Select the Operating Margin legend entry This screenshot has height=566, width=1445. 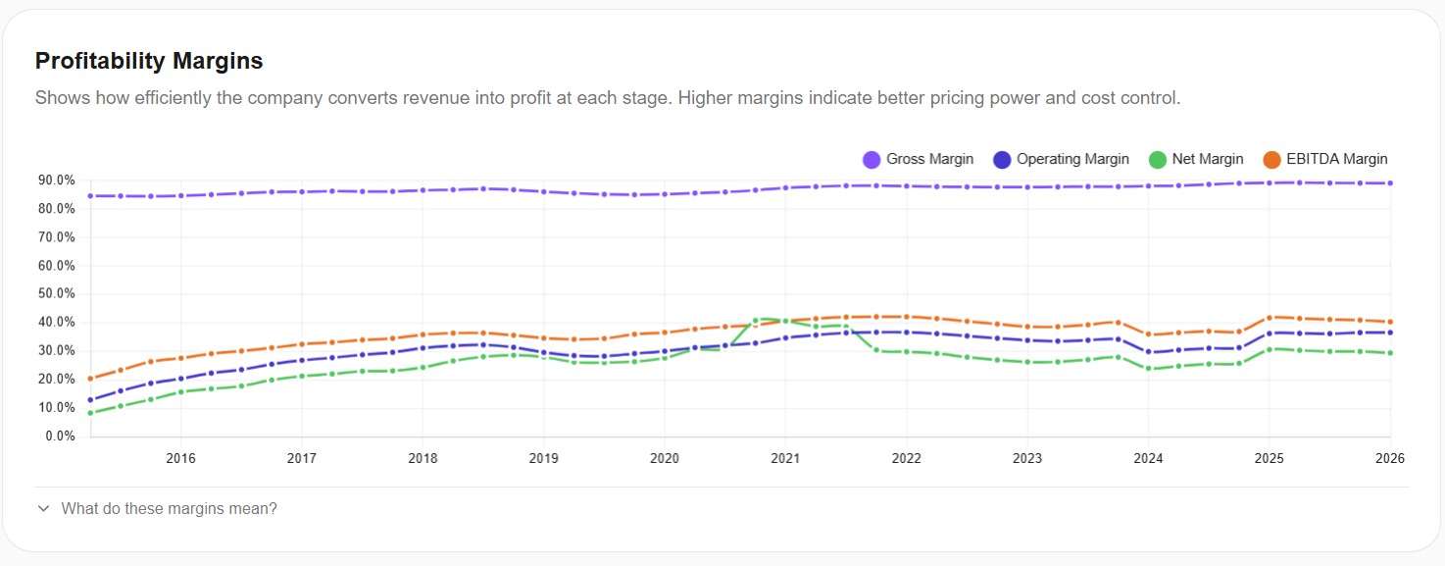[x=1062, y=159]
